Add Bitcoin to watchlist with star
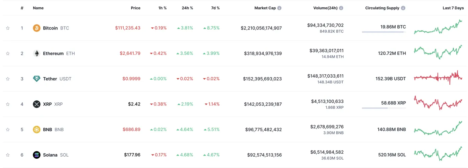The height and width of the screenshot is (168, 468). click(x=8, y=28)
